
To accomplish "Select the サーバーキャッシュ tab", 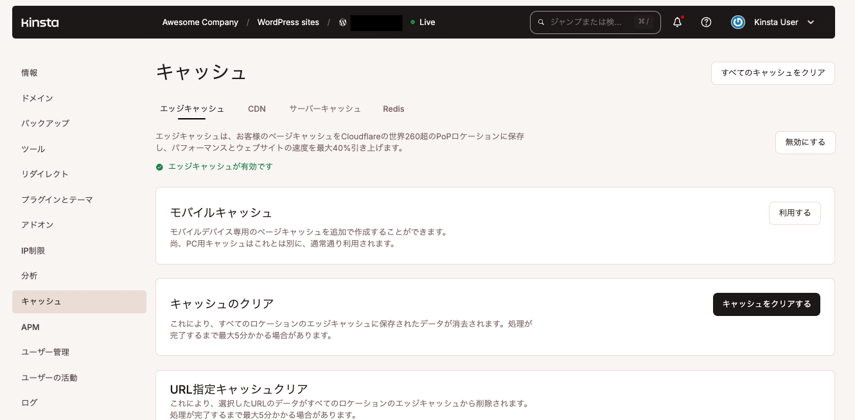I will pyautogui.click(x=325, y=109).
